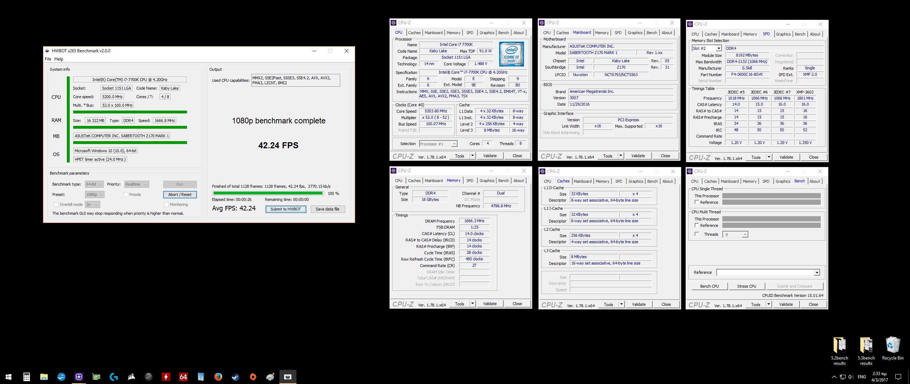The height and width of the screenshot is (384, 910).
Task: Click the Abort / Reset button
Action: (x=180, y=194)
